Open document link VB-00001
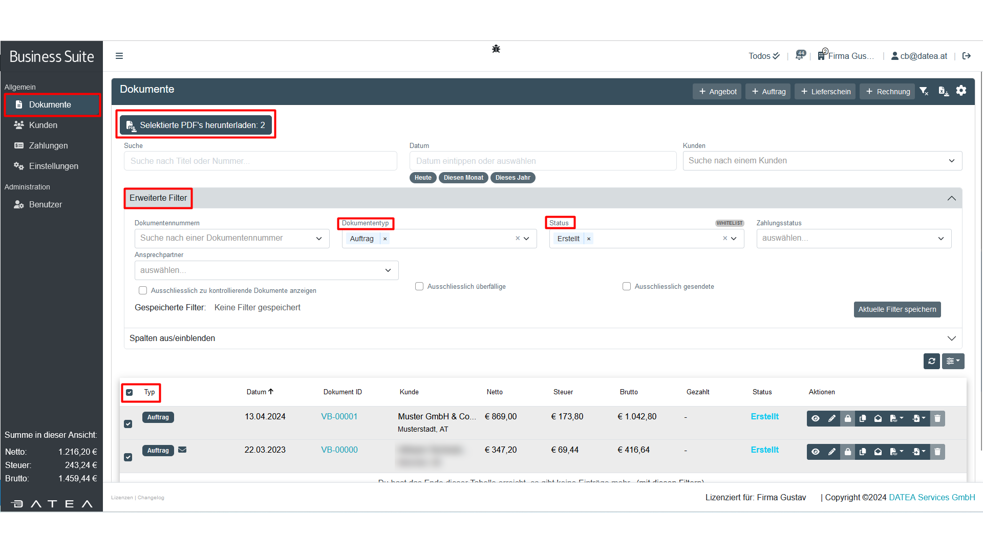Viewport: 983px width, 553px height. [x=339, y=417]
